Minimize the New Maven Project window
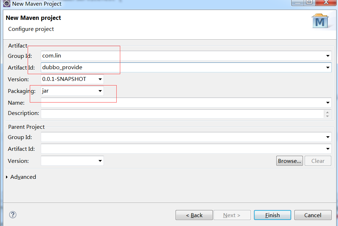The width and height of the screenshot is (338, 226). click(x=298, y=2)
